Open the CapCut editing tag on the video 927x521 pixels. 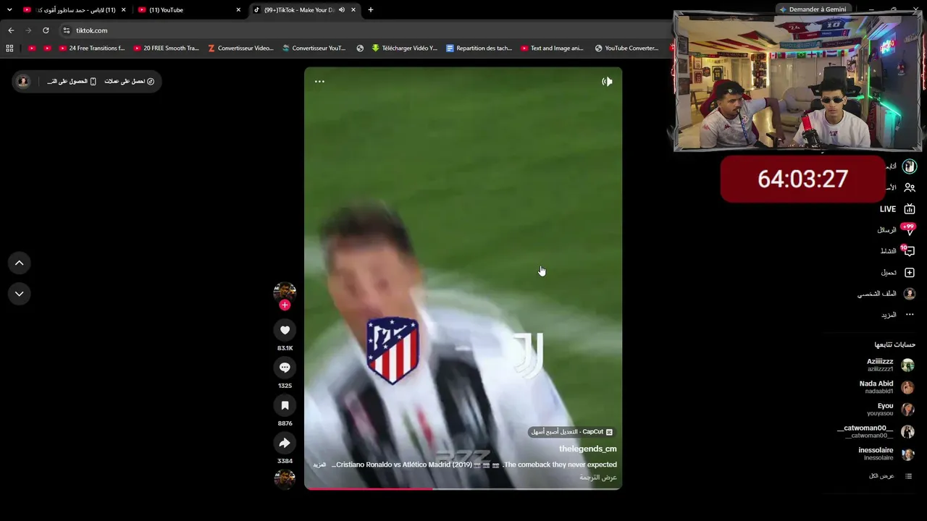pos(572,432)
